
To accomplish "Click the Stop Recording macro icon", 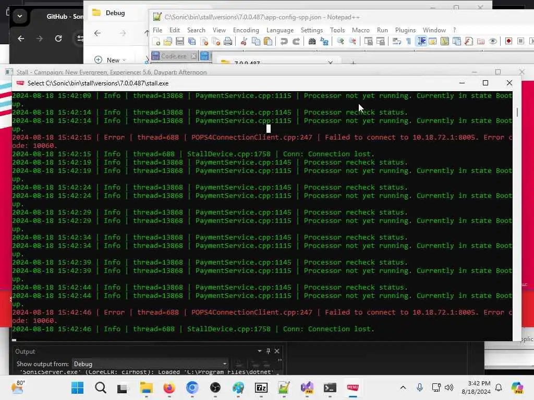I will tap(521, 41).
